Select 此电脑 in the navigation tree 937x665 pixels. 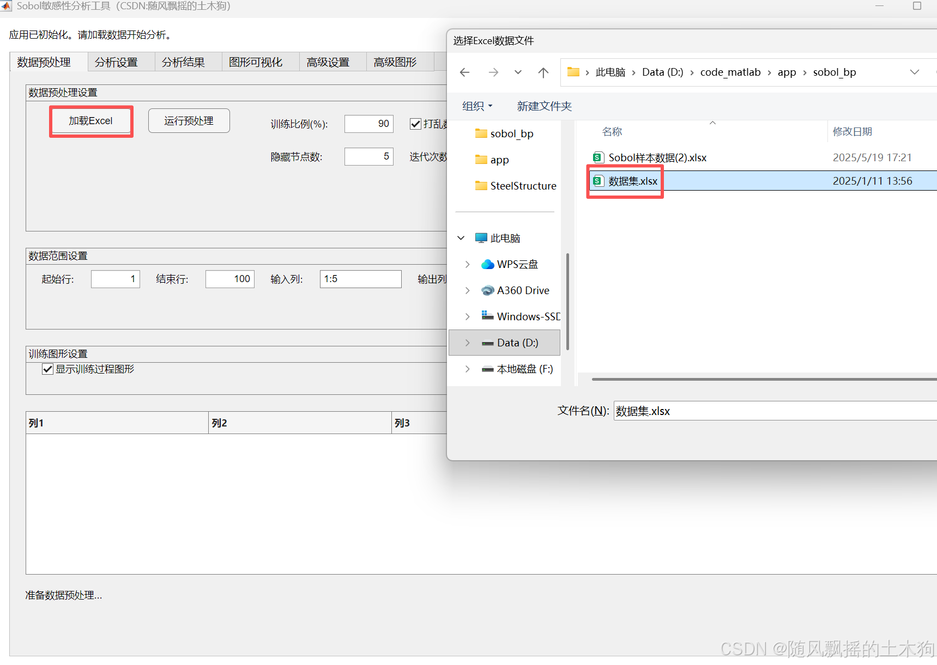click(x=498, y=238)
